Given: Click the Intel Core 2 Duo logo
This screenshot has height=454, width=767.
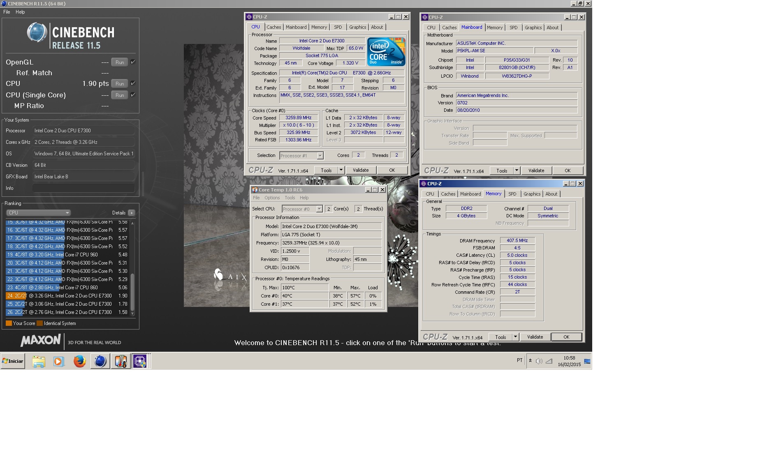Looking at the screenshot, I should [386, 52].
